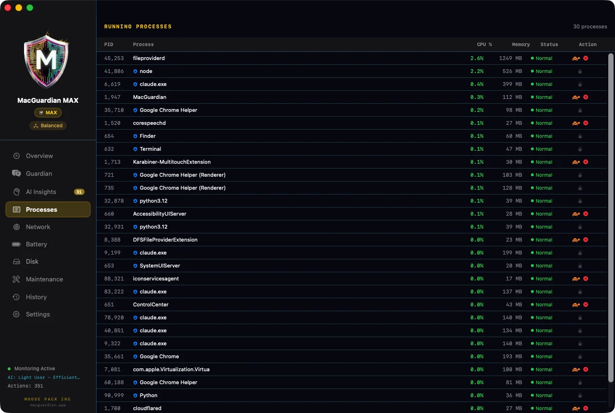Click the Google Chrome process name
Screen dimensions: 615x413
point(159,356)
